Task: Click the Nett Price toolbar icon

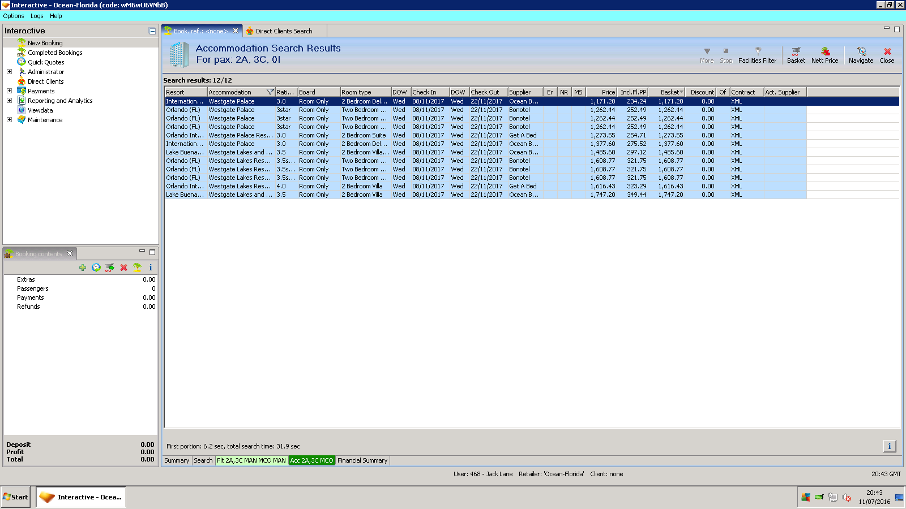Action: coord(824,54)
